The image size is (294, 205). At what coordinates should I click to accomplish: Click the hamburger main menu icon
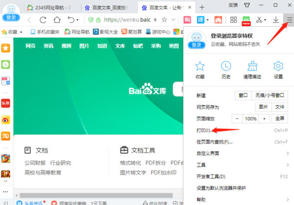click(289, 20)
